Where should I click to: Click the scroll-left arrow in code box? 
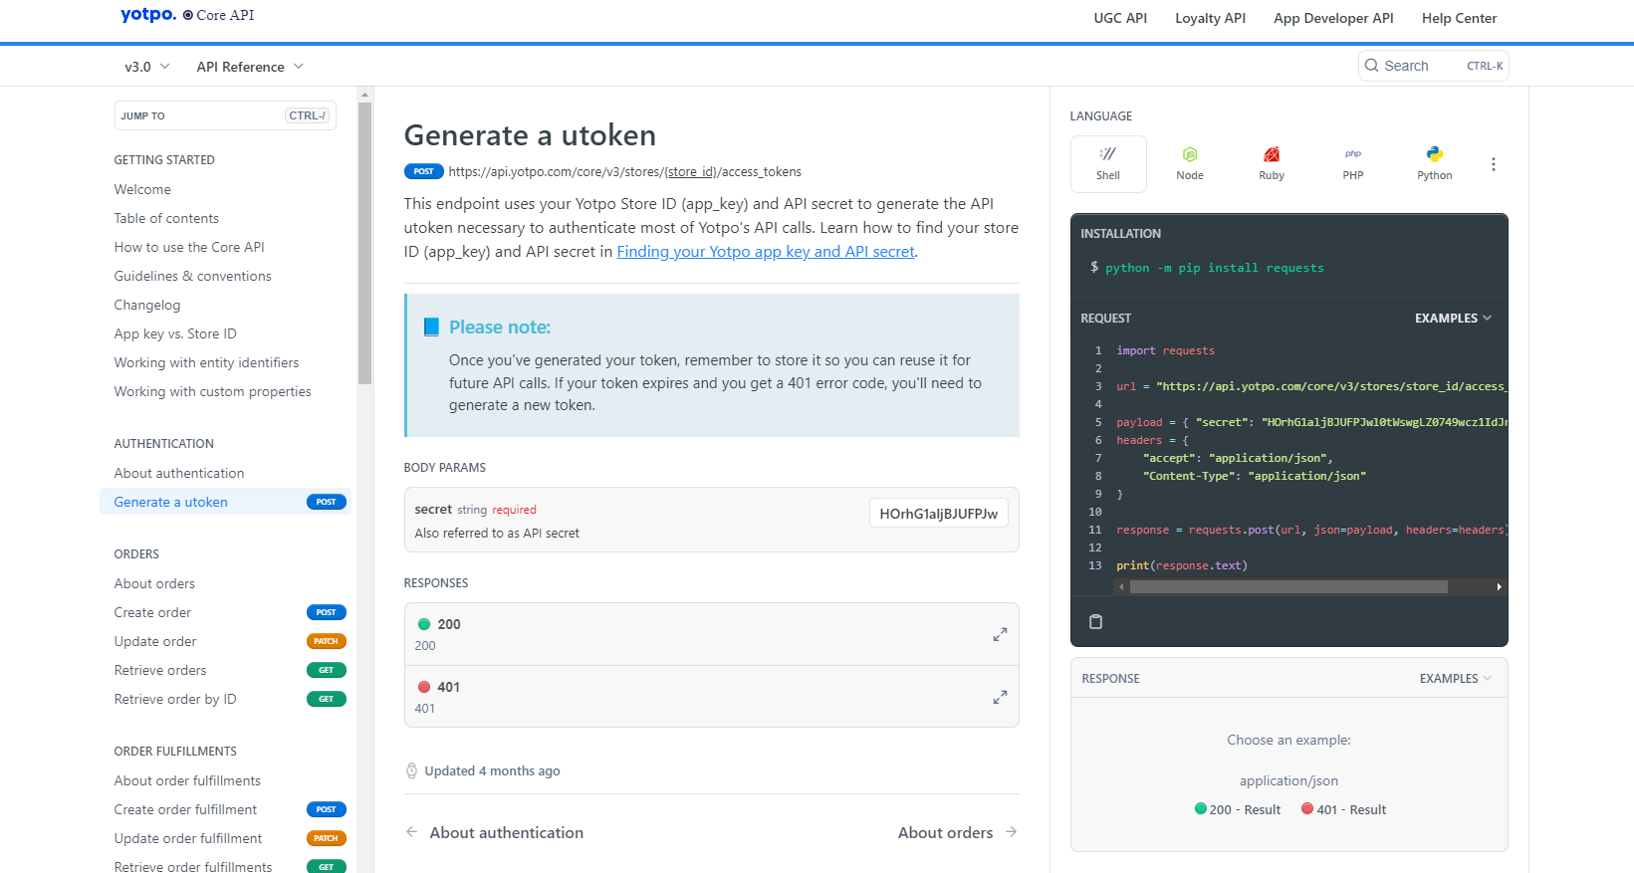(1121, 587)
